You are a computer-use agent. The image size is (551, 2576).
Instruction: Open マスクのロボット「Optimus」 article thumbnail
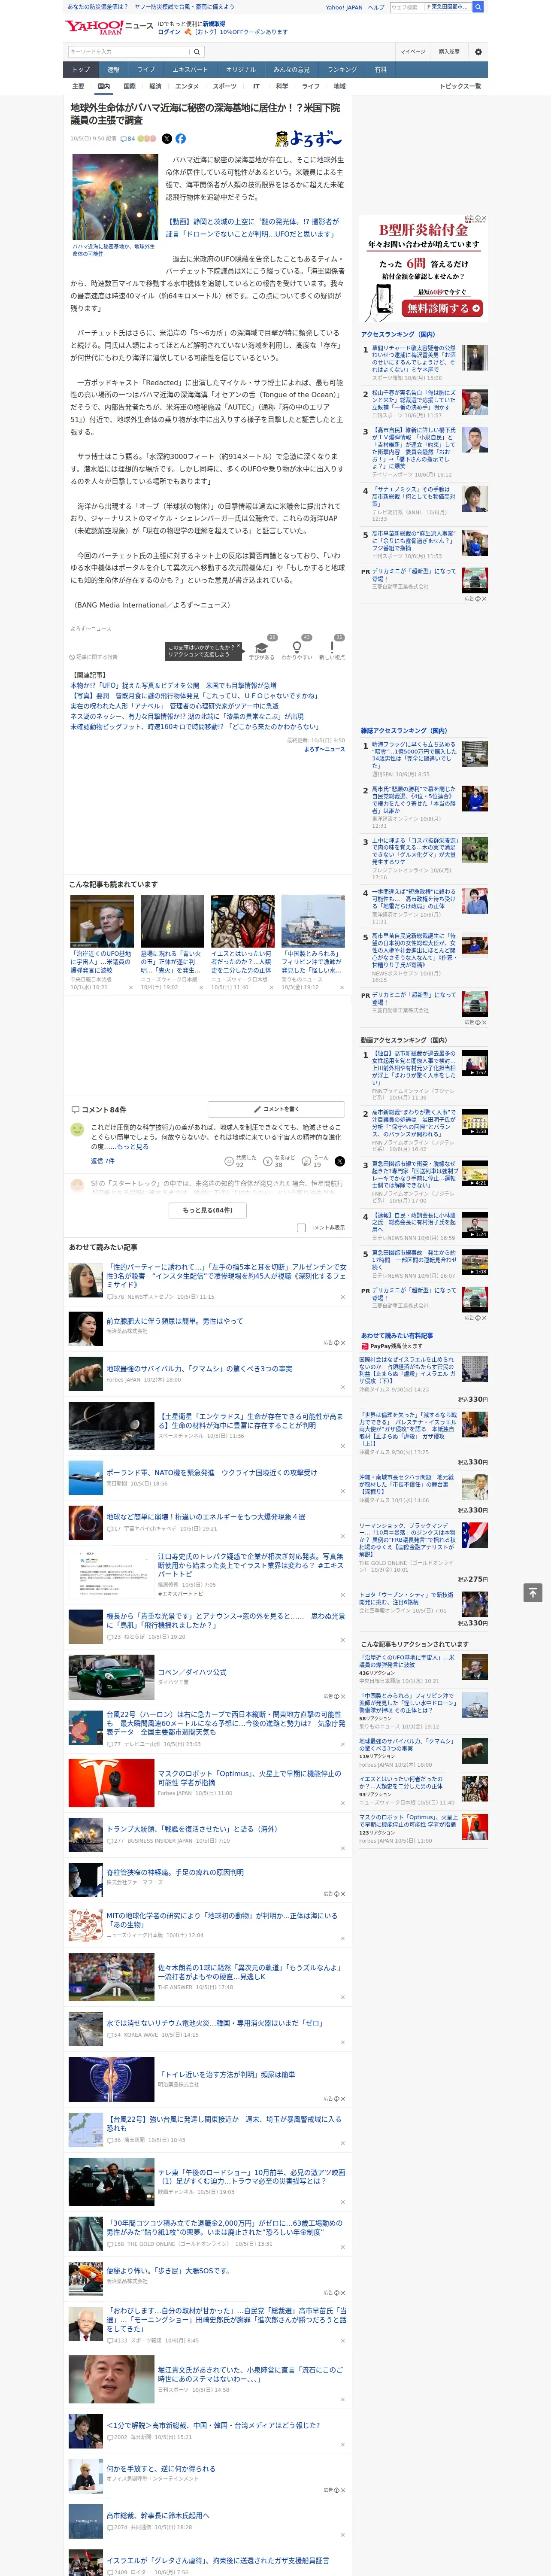click(x=111, y=1783)
